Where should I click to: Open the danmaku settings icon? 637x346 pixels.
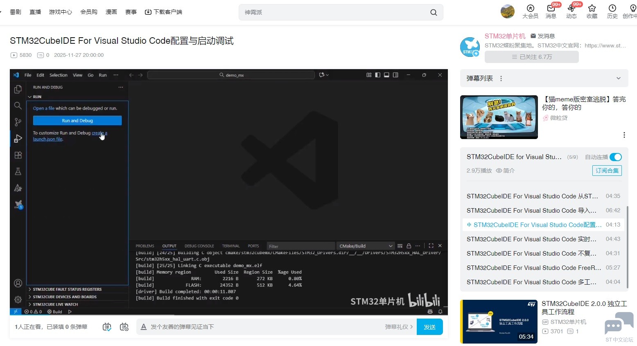pyautogui.click(x=124, y=327)
